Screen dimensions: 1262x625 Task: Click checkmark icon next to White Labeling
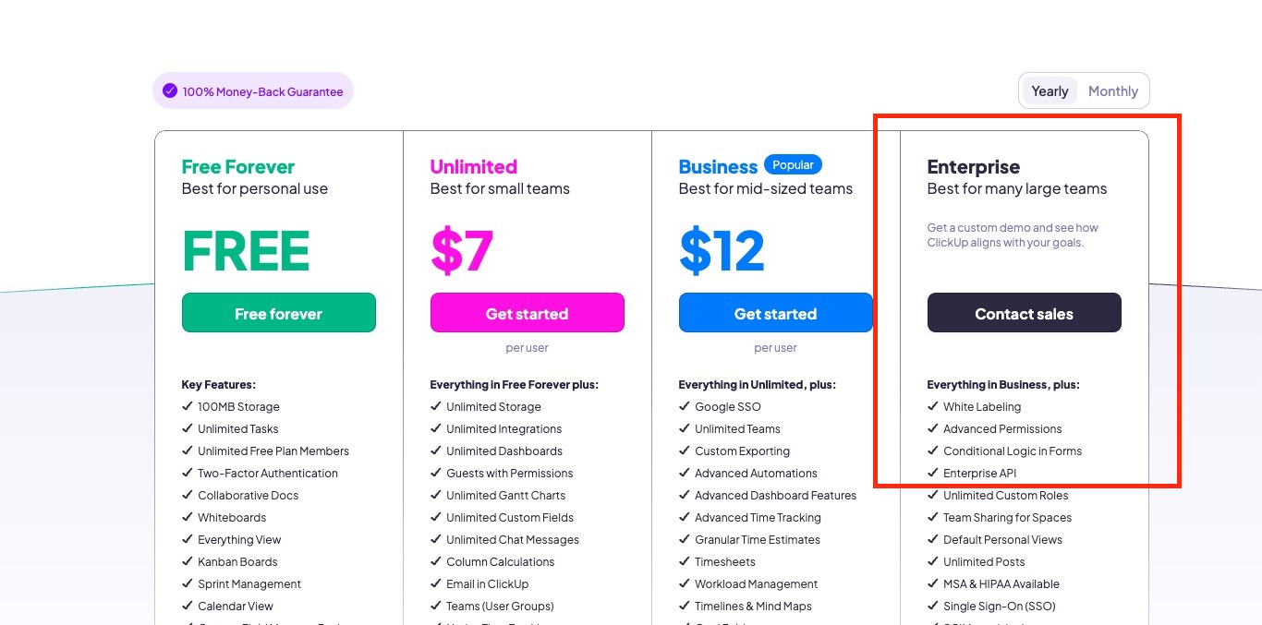click(933, 406)
